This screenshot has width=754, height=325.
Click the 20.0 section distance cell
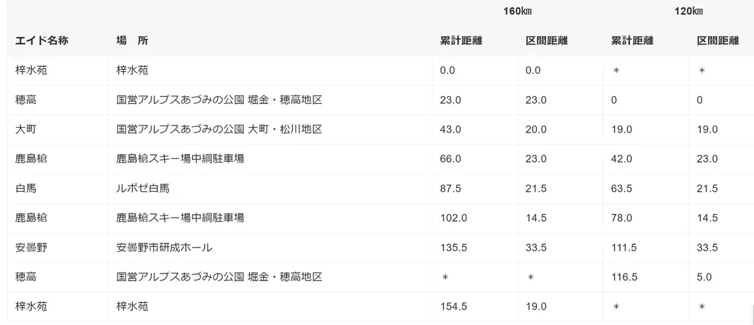536,130
